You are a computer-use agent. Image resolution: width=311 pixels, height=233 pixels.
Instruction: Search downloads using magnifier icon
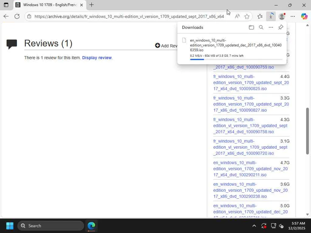pos(261,27)
